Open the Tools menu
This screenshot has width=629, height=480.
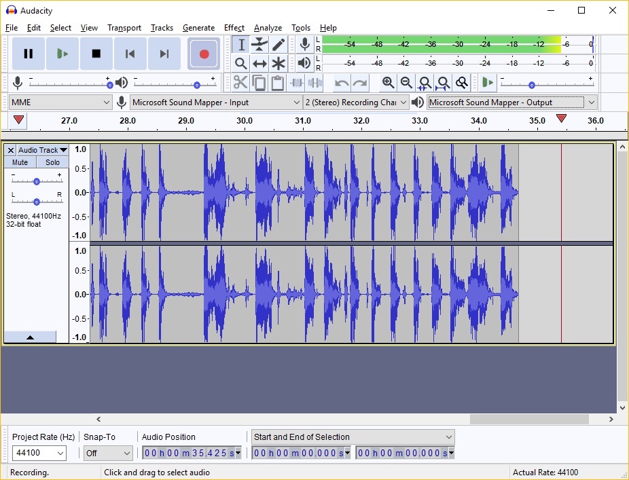coord(301,28)
